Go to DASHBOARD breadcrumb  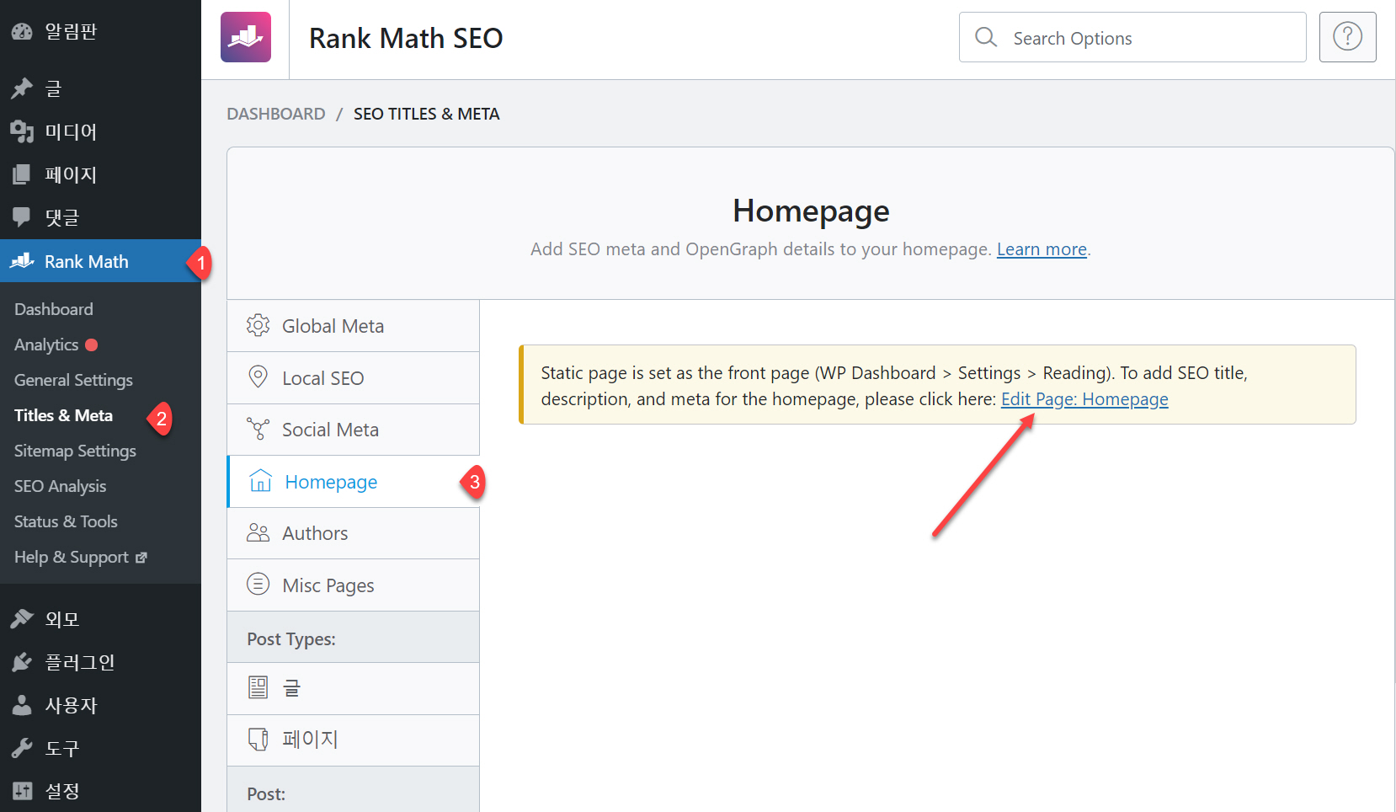point(276,114)
